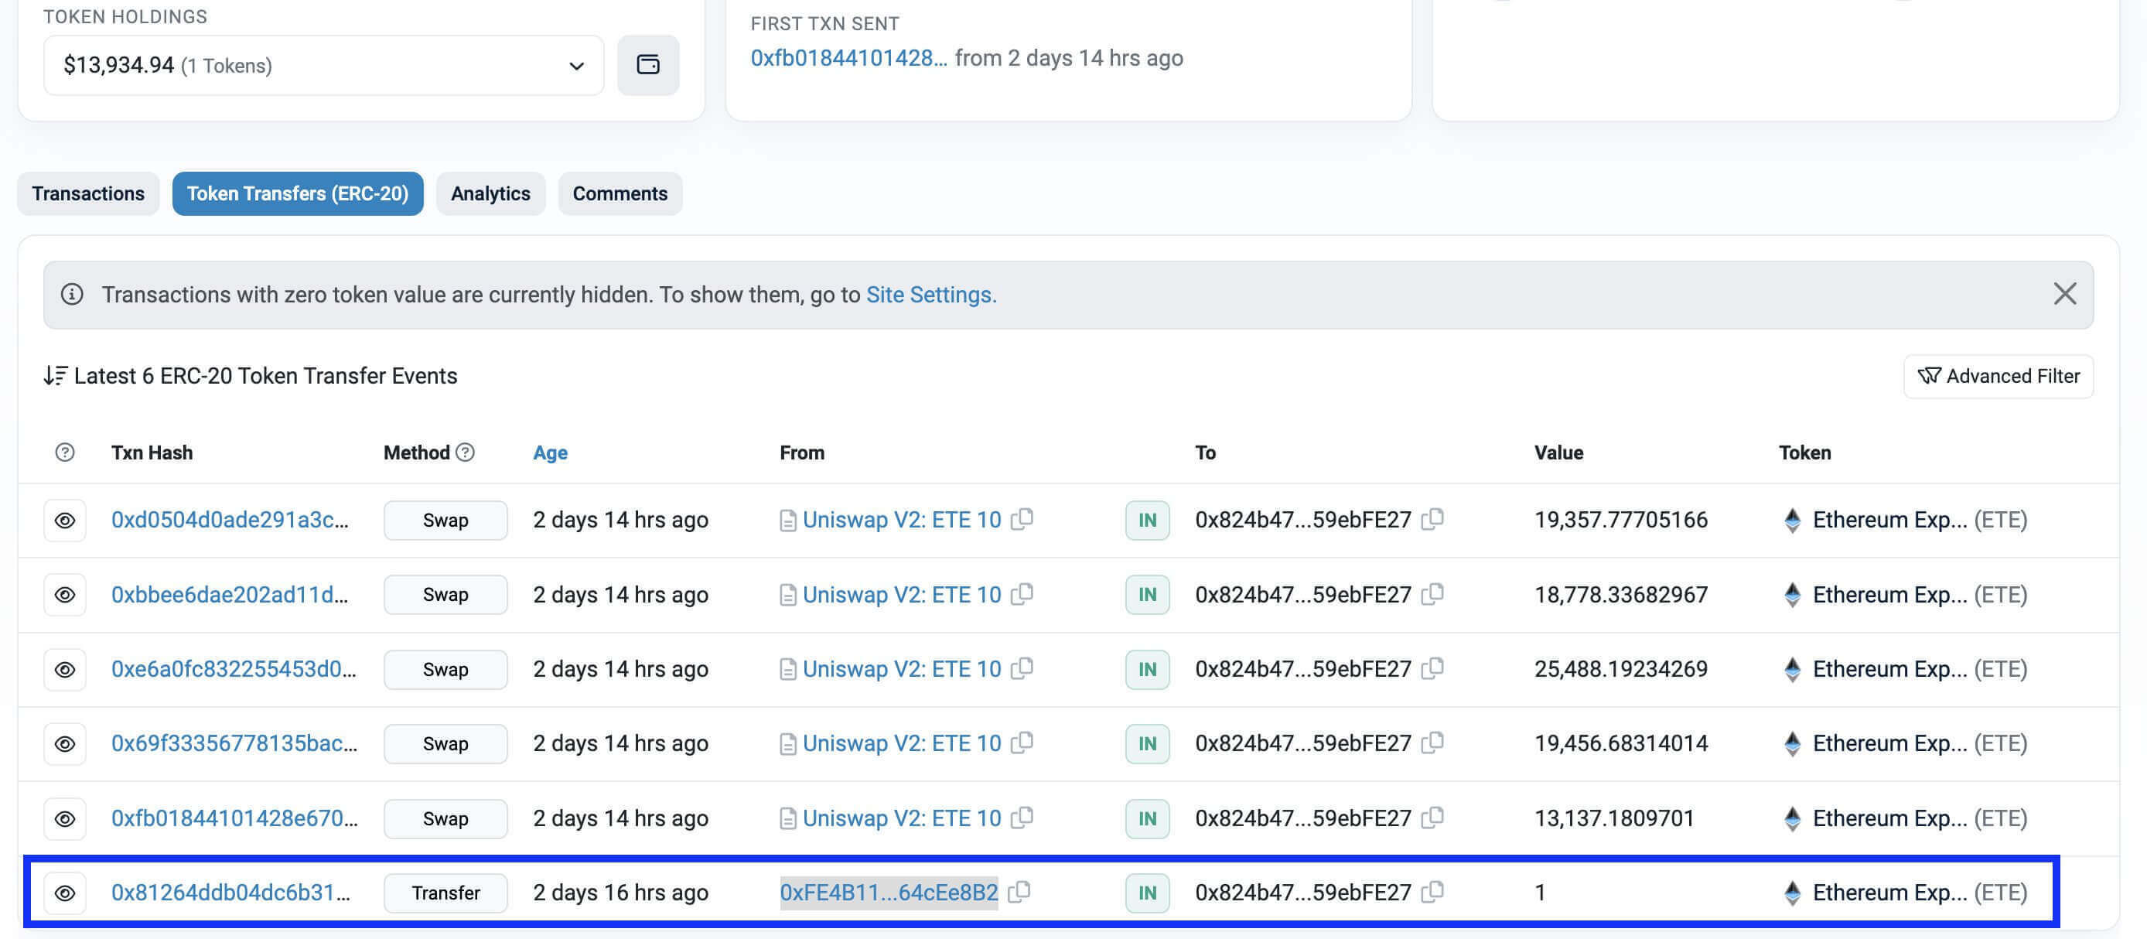
Task: Open Ethereum Exp... (ETE) token in 19,357.77705166 row
Action: click(x=1920, y=520)
